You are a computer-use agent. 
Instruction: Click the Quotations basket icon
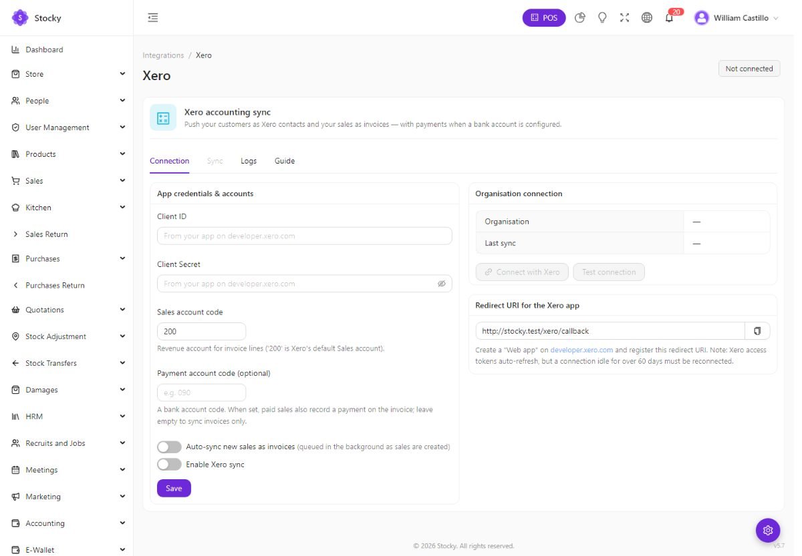(16, 310)
